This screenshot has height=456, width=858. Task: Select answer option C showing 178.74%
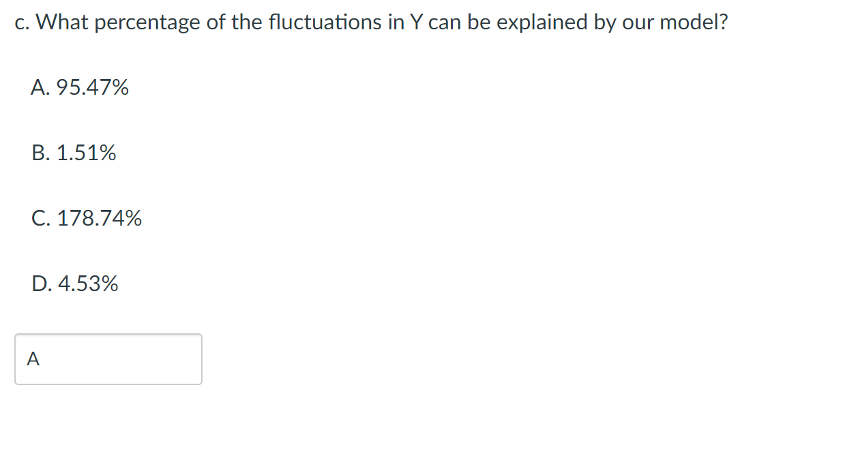87,219
